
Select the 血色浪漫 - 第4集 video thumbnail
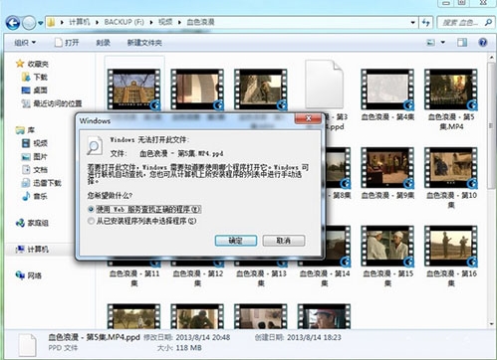tap(387, 90)
